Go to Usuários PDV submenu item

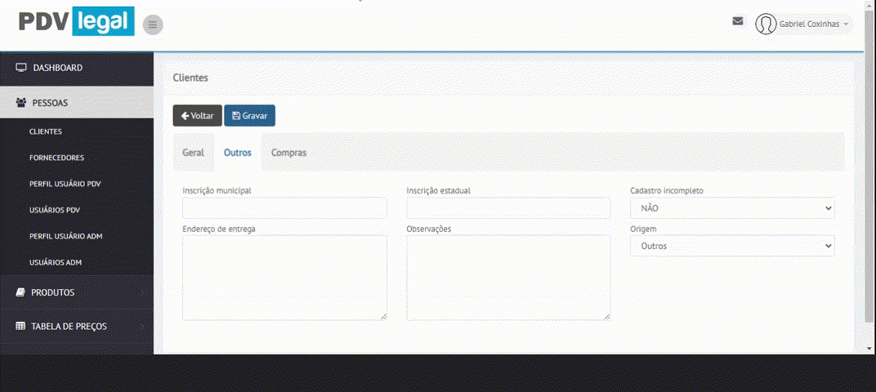(55, 210)
